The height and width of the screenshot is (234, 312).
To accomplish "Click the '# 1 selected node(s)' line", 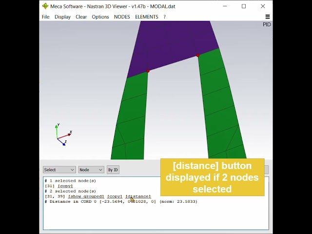I will coord(70,181).
